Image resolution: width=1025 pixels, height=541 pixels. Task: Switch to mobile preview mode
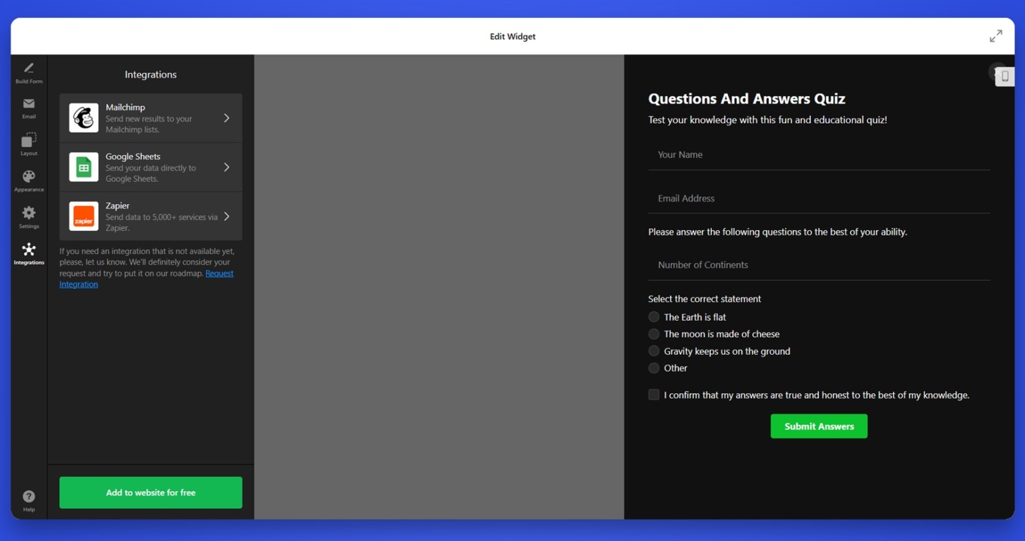(1004, 76)
